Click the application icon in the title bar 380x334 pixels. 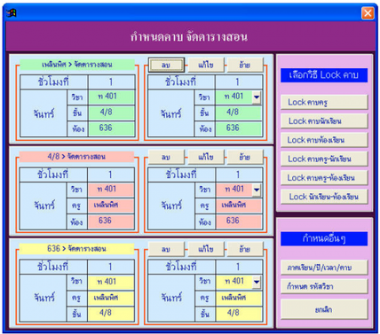pyautogui.click(x=12, y=12)
